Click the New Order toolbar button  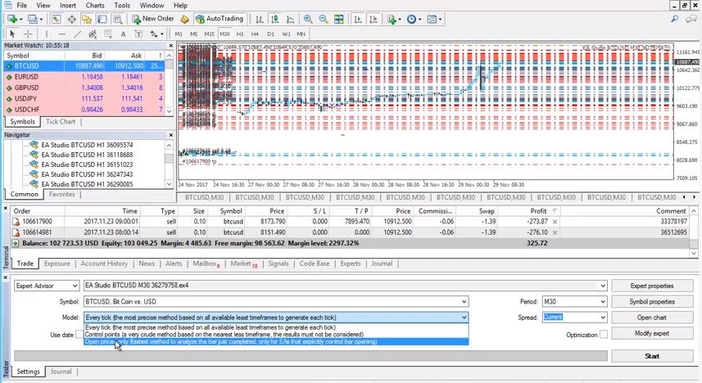(x=153, y=19)
